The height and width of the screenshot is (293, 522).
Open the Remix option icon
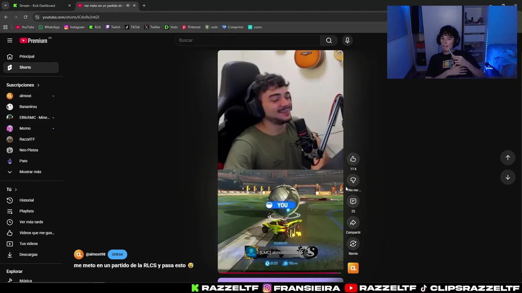(353, 244)
